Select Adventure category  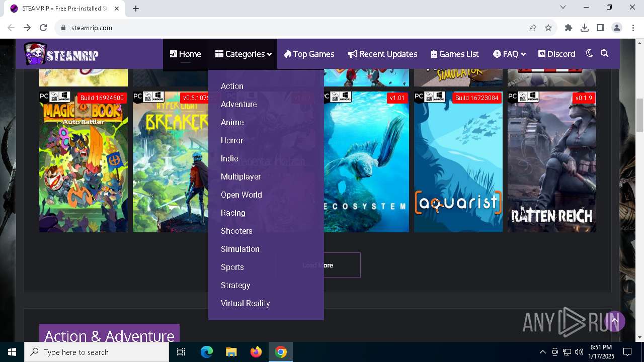coord(238,104)
